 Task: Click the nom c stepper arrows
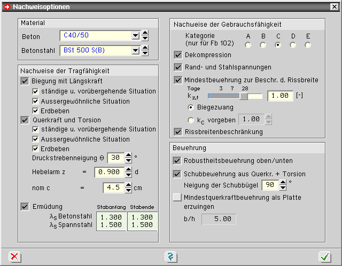coord(128,187)
